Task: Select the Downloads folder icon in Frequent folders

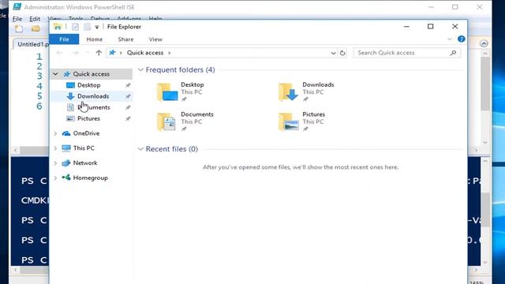Action: click(288, 92)
